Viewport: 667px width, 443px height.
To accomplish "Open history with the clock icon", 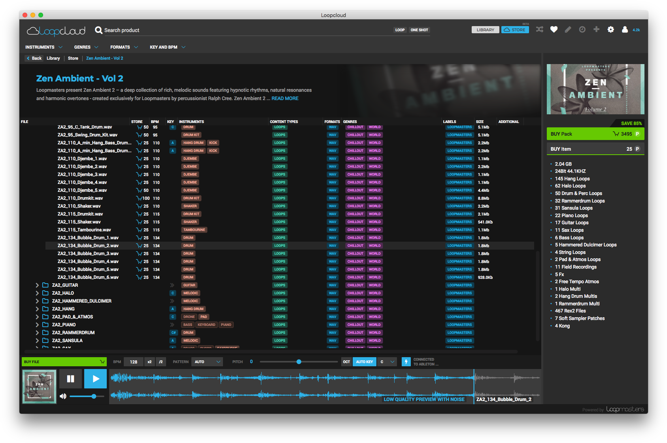I will point(582,30).
